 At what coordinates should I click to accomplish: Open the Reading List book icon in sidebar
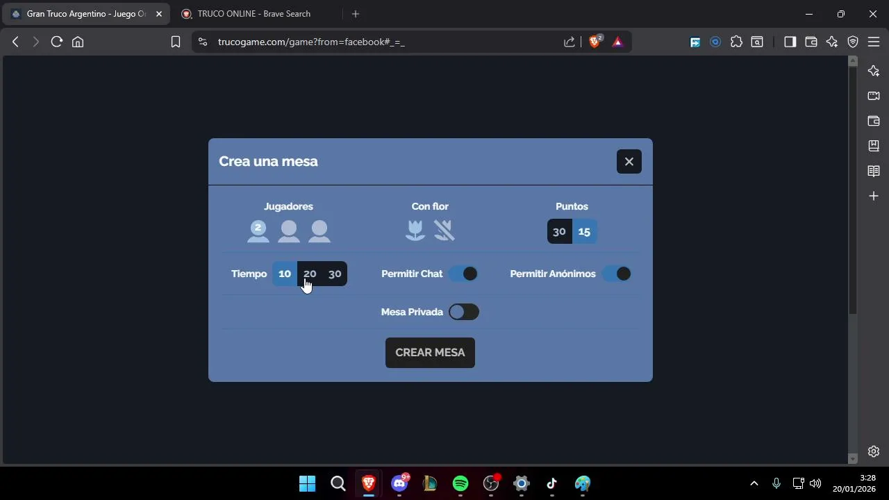click(x=874, y=171)
